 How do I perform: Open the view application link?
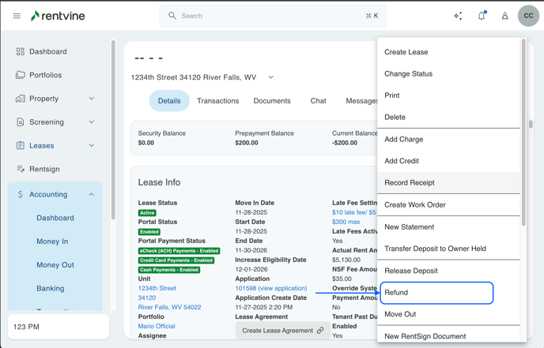pyautogui.click(x=282, y=288)
